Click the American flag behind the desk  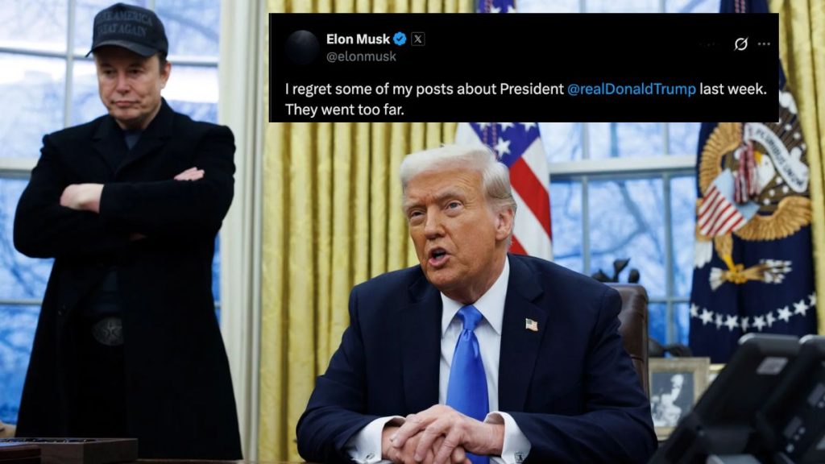513,179
